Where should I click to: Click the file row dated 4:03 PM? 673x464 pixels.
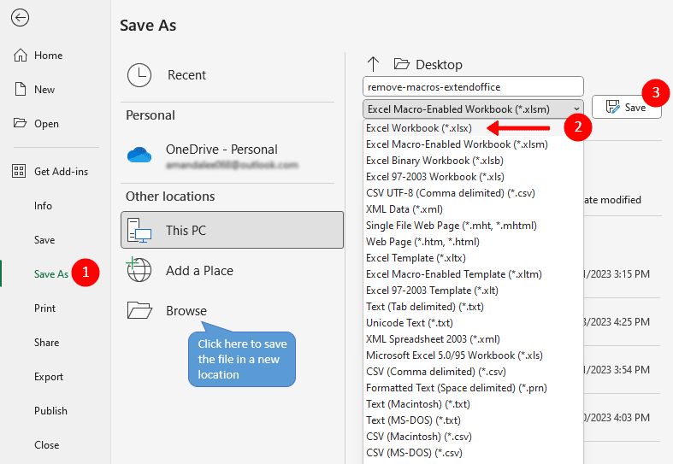pyautogui.click(x=623, y=417)
